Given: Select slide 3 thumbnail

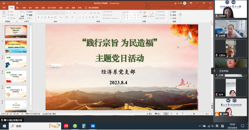Looking at the screenshot, I should pos(16,62).
